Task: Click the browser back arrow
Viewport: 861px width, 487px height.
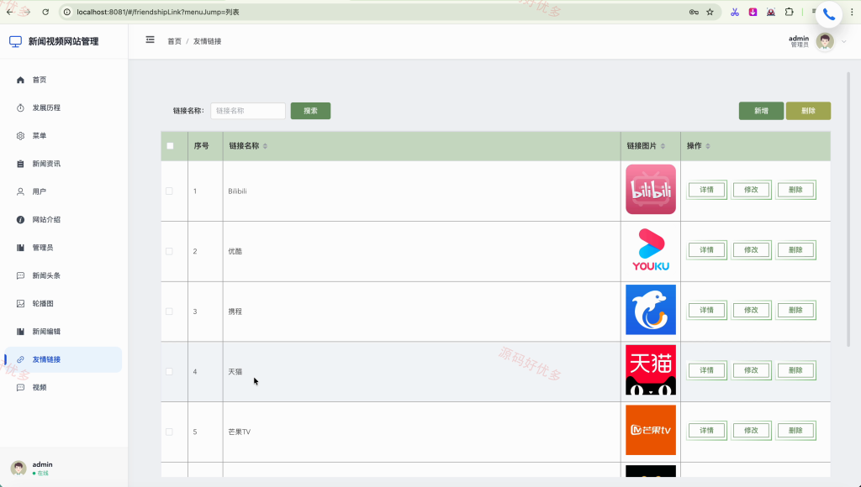Action: [9, 12]
